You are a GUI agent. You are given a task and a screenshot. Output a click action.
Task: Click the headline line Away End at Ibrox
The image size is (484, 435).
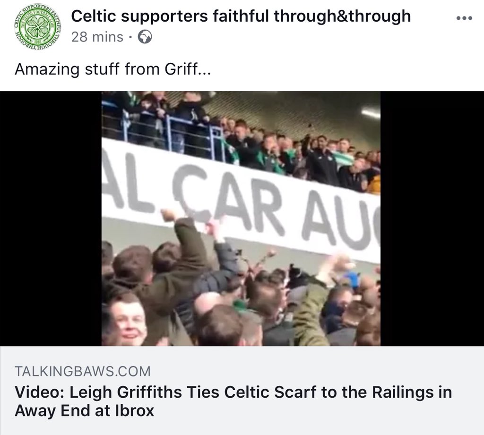(84, 410)
